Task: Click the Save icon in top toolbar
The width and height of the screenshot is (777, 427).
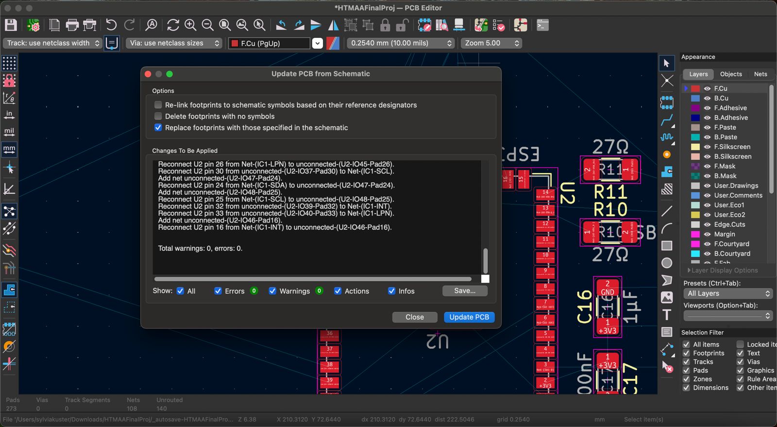Action: click(x=11, y=25)
